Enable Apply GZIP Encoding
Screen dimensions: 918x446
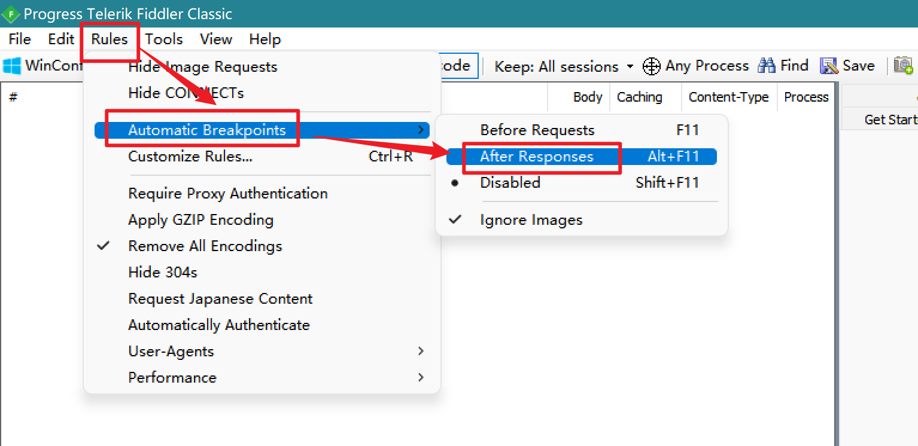tap(262, 219)
